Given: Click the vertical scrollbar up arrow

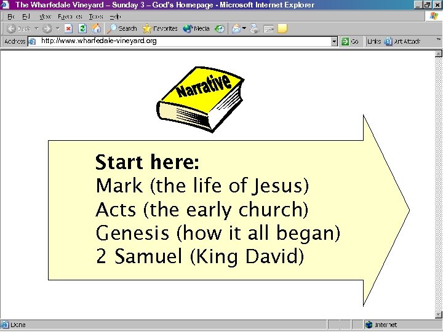Looking at the screenshot, I should 438,53.
